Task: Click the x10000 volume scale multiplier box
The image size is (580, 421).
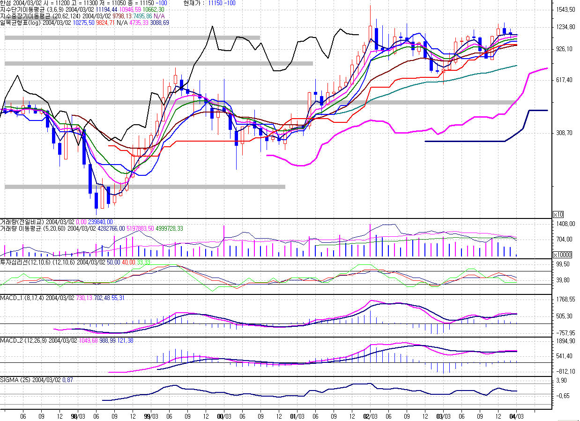Action: [x=562, y=255]
